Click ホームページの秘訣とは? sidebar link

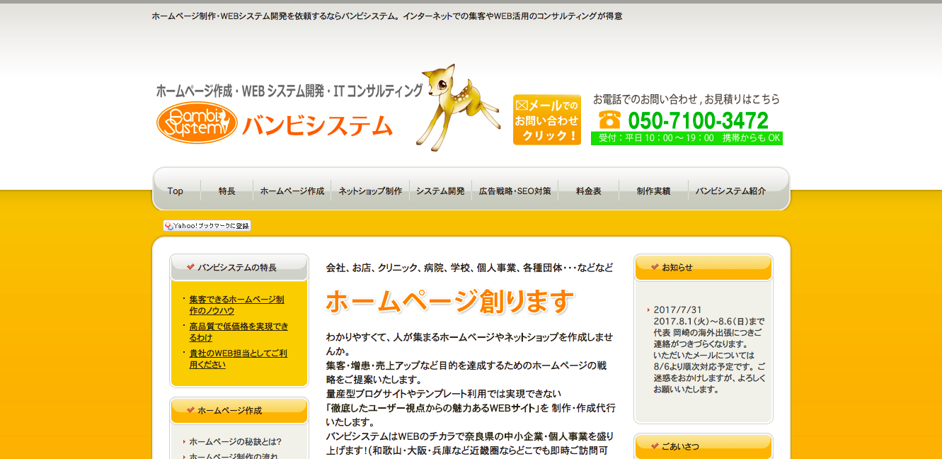[235, 442]
